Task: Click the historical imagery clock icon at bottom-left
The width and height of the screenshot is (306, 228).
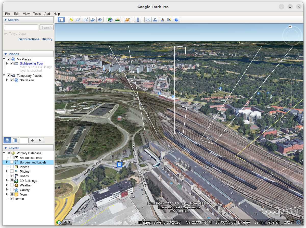Action: pos(59,222)
